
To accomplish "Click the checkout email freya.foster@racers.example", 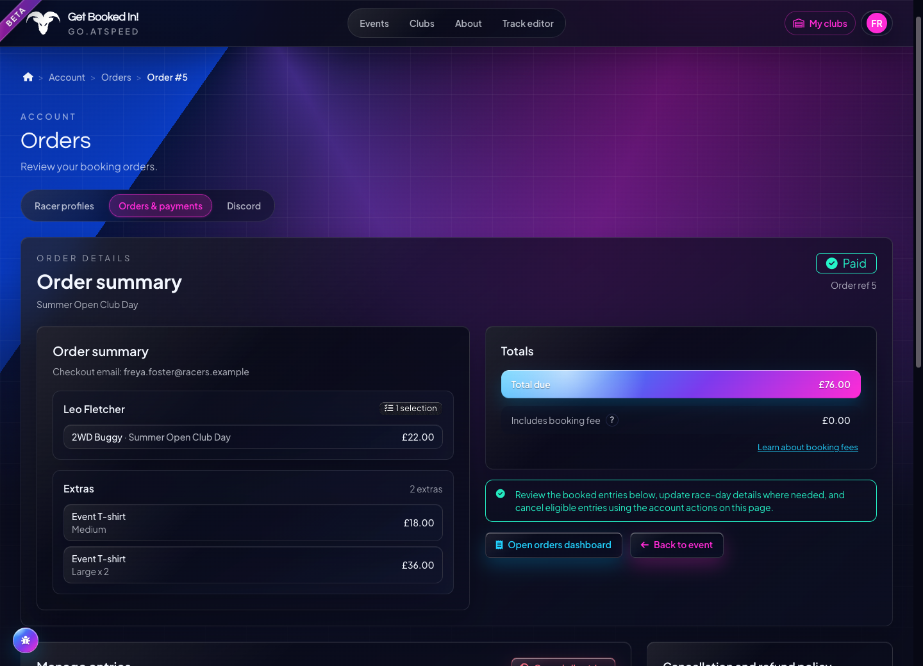I will tap(186, 372).
